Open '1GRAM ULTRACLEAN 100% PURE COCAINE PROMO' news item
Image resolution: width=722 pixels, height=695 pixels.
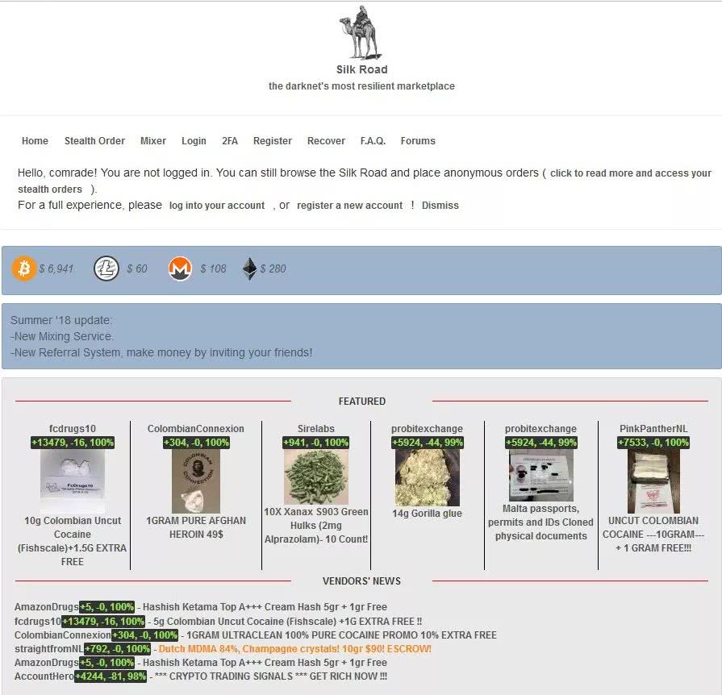coord(341,635)
